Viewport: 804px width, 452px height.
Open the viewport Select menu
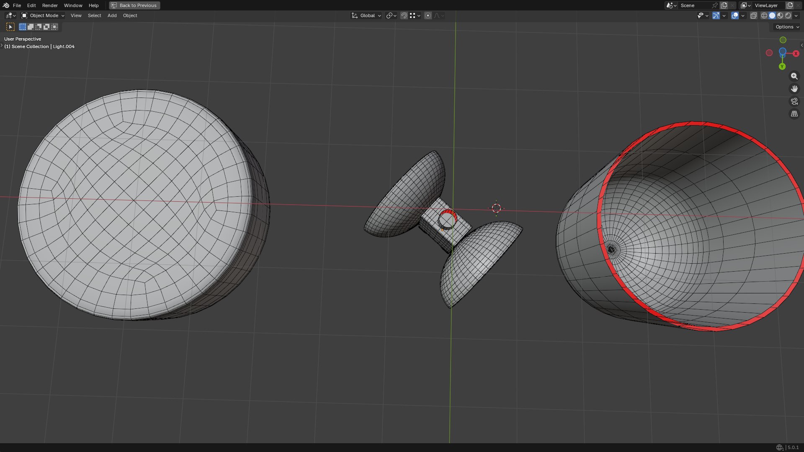94,15
